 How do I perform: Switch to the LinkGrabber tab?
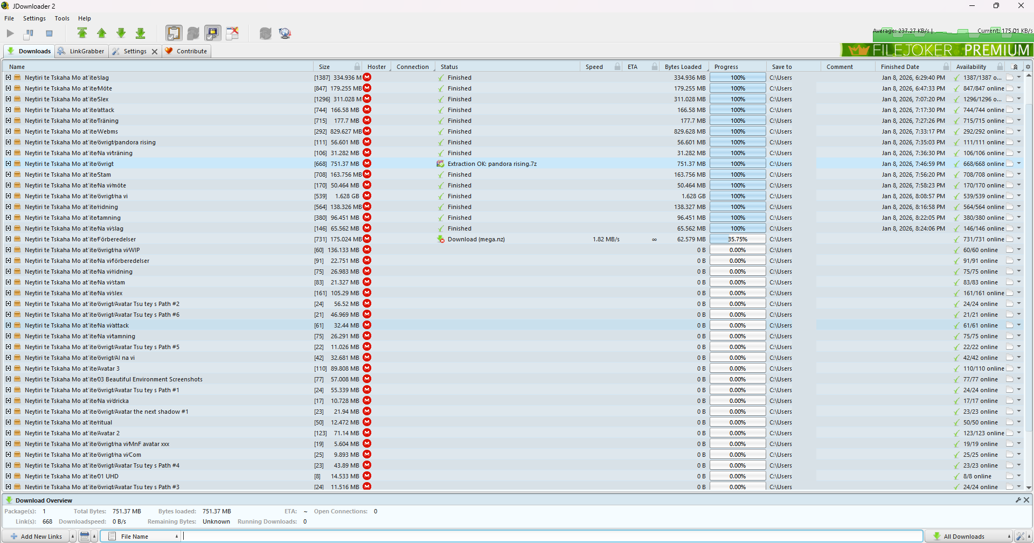click(81, 51)
